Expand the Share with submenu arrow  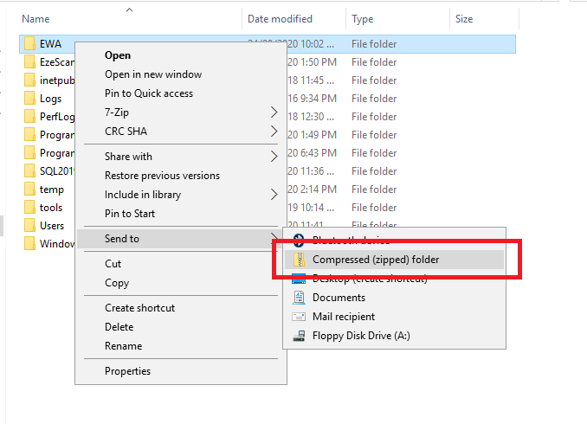coord(274,157)
